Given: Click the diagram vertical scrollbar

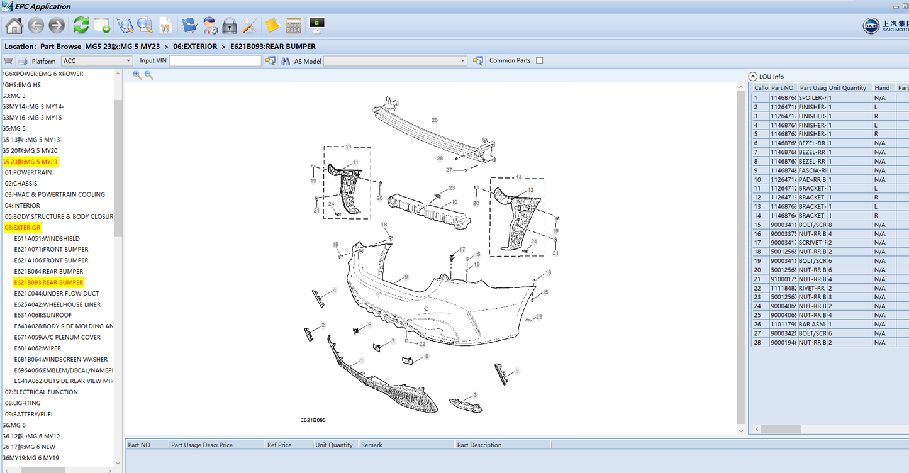Looking at the screenshot, I should [x=741, y=259].
